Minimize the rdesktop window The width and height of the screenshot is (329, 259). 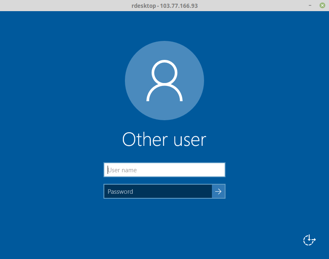[309, 5]
